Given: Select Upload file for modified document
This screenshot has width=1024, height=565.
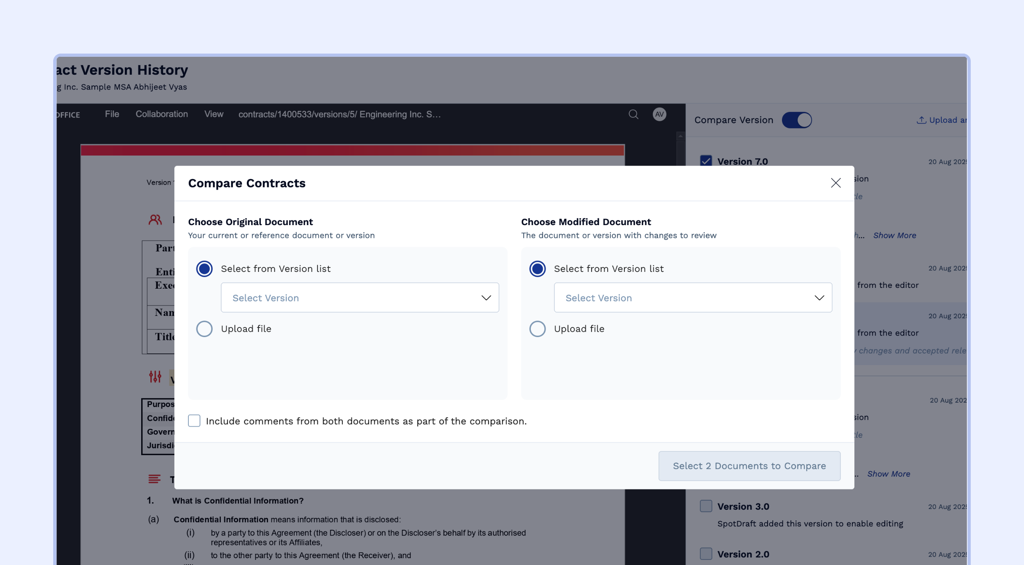Looking at the screenshot, I should pos(537,329).
